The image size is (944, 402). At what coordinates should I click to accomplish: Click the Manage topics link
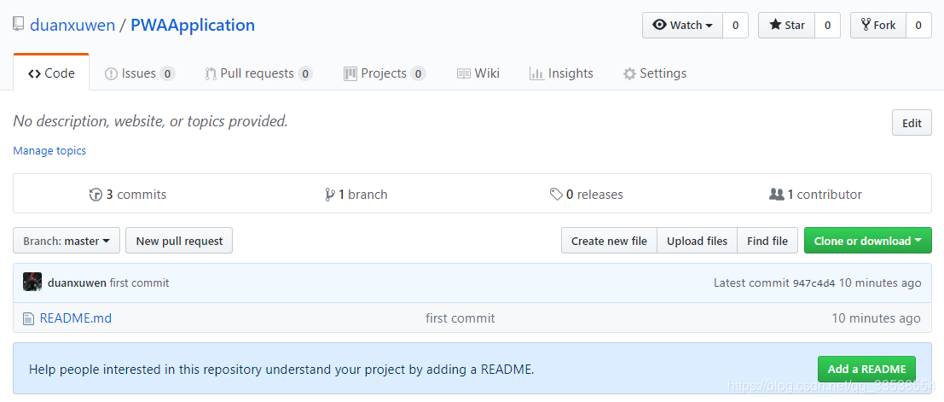[49, 151]
